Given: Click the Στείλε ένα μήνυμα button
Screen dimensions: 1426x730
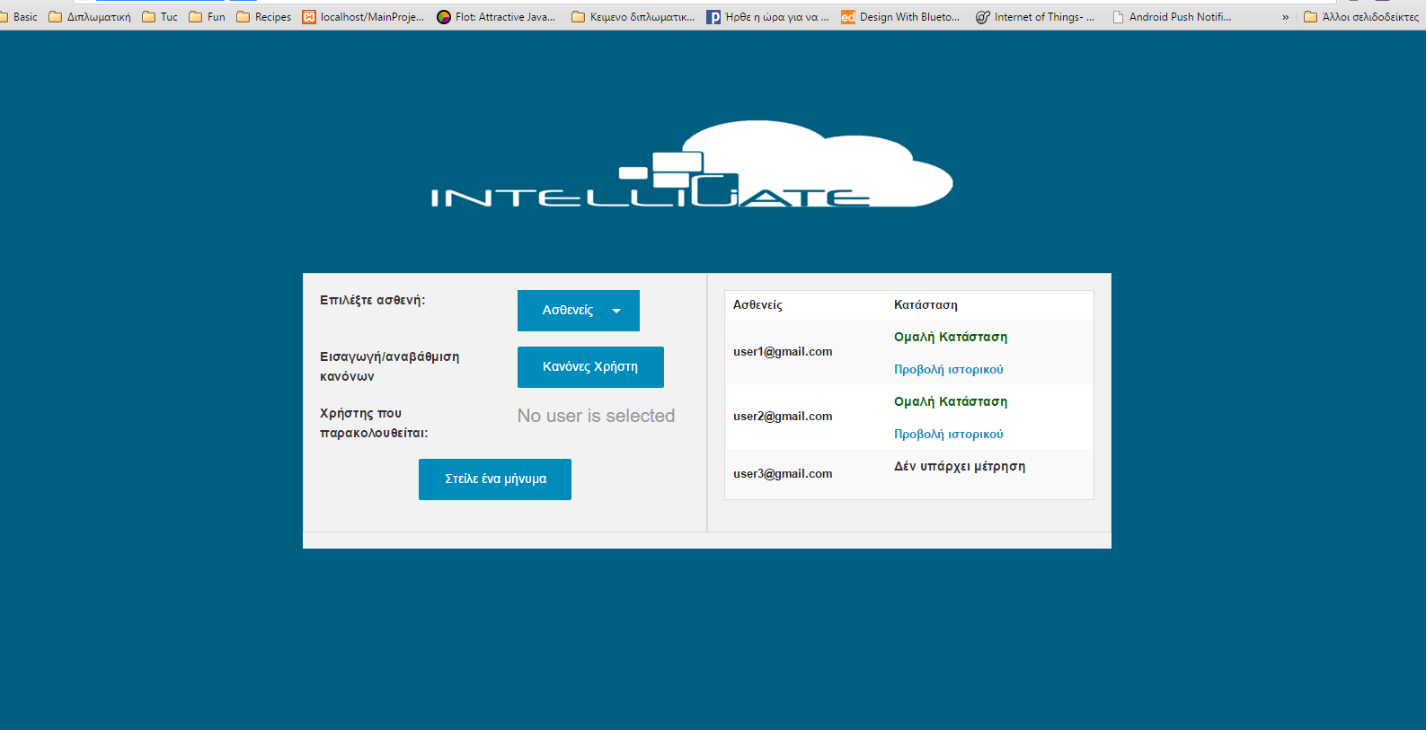Looking at the screenshot, I should click(495, 479).
